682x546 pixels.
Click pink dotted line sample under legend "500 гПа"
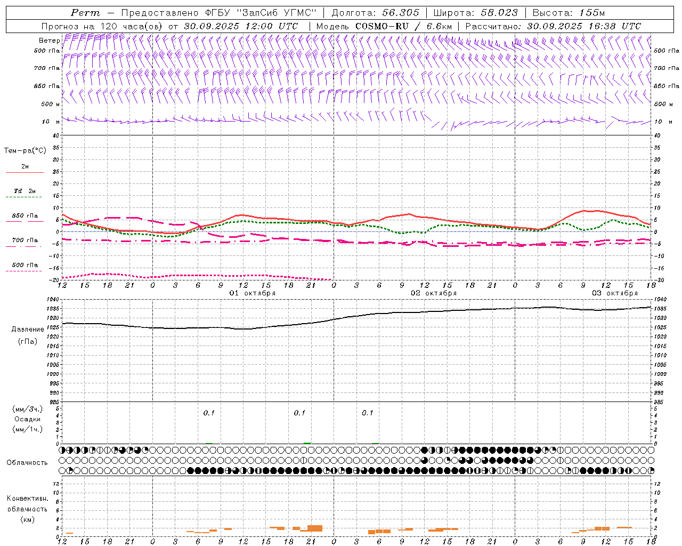23,271
